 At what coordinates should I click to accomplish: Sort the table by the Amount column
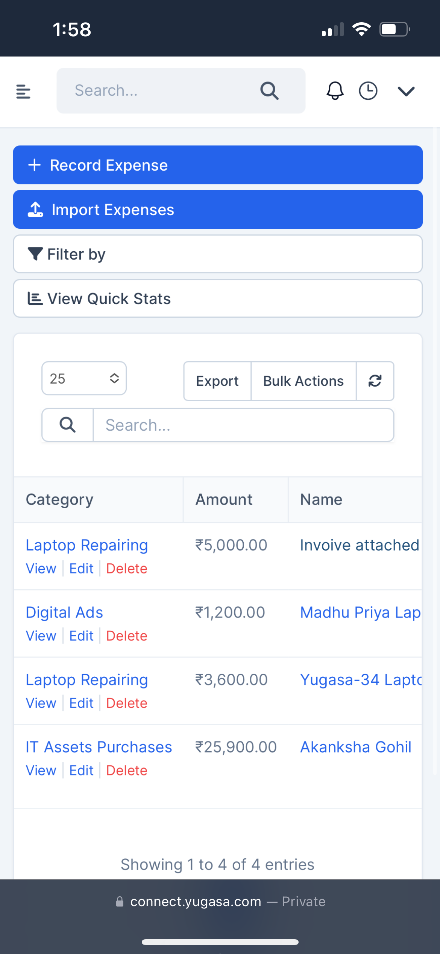(x=223, y=499)
